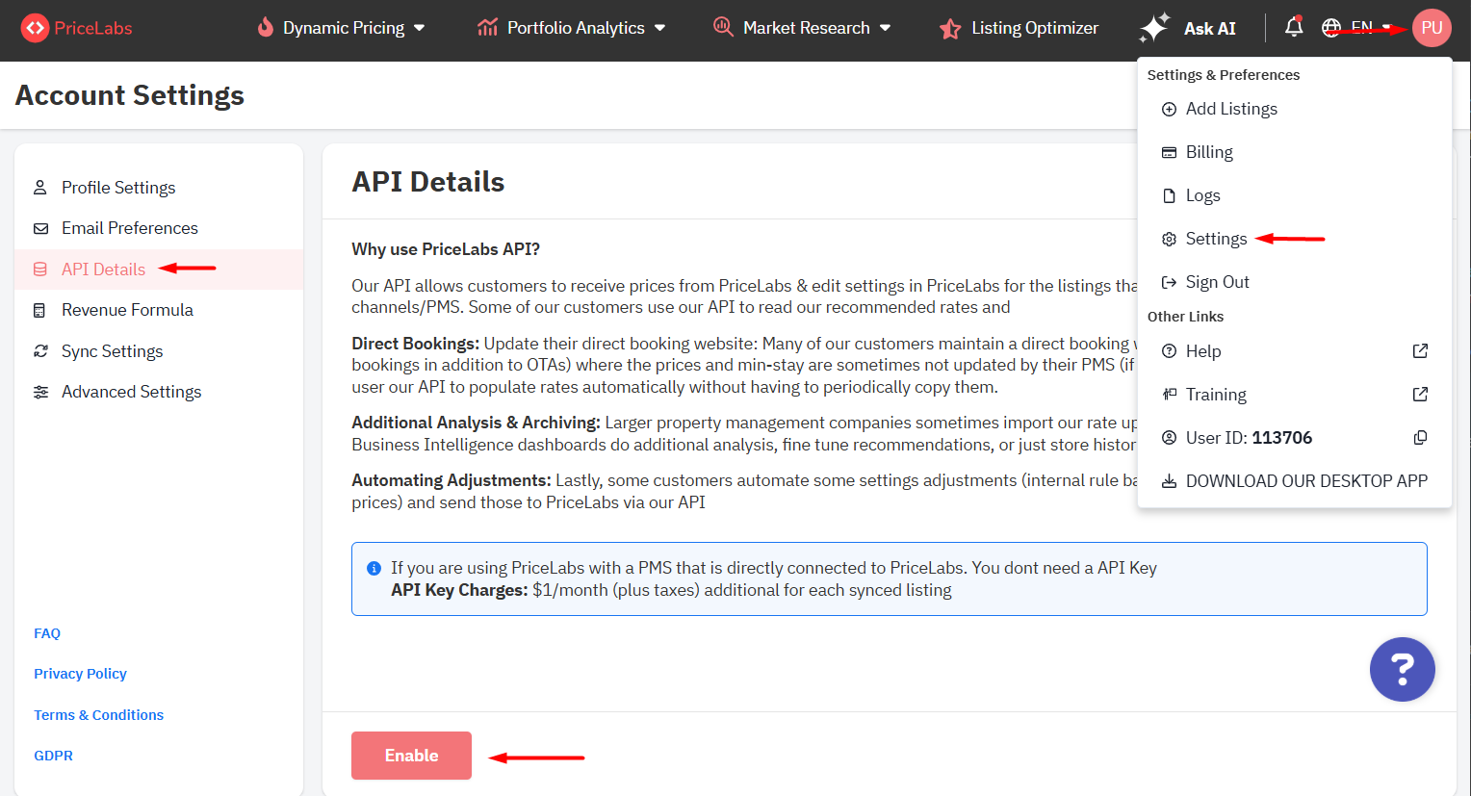The height and width of the screenshot is (796, 1471).
Task: Select Settings in the user menu
Action: pos(1216,239)
